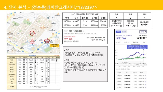Viewport: 163px width, 92px height.
Task: Click the 95000 전저점 cell
Action: click(x=103, y=21)
